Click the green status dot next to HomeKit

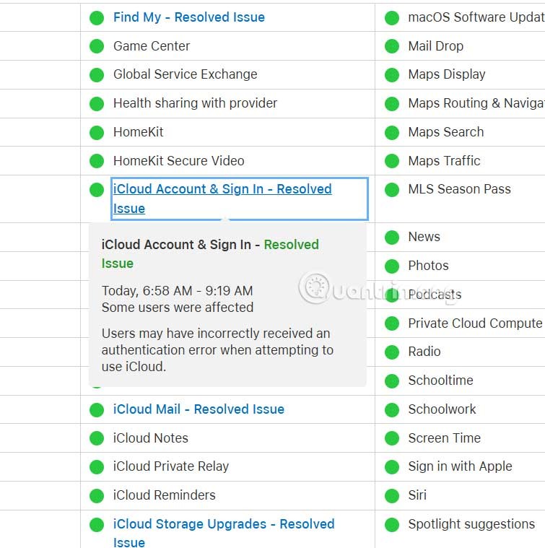(97, 132)
